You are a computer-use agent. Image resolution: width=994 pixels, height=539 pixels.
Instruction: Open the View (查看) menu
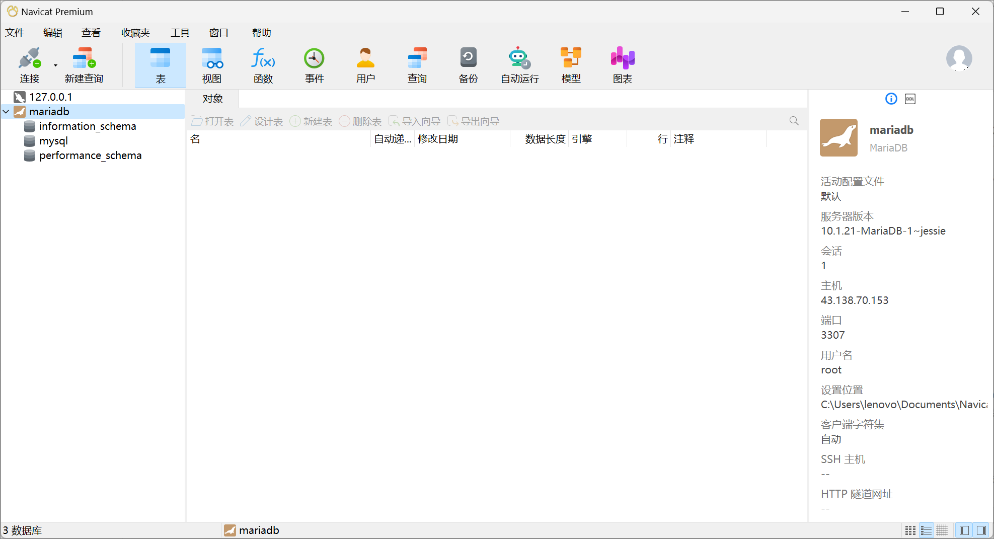(x=91, y=33)
